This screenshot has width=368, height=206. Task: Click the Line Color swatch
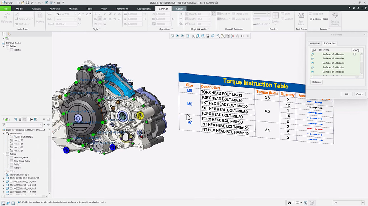pyautogui.click(x=255, y=24)
